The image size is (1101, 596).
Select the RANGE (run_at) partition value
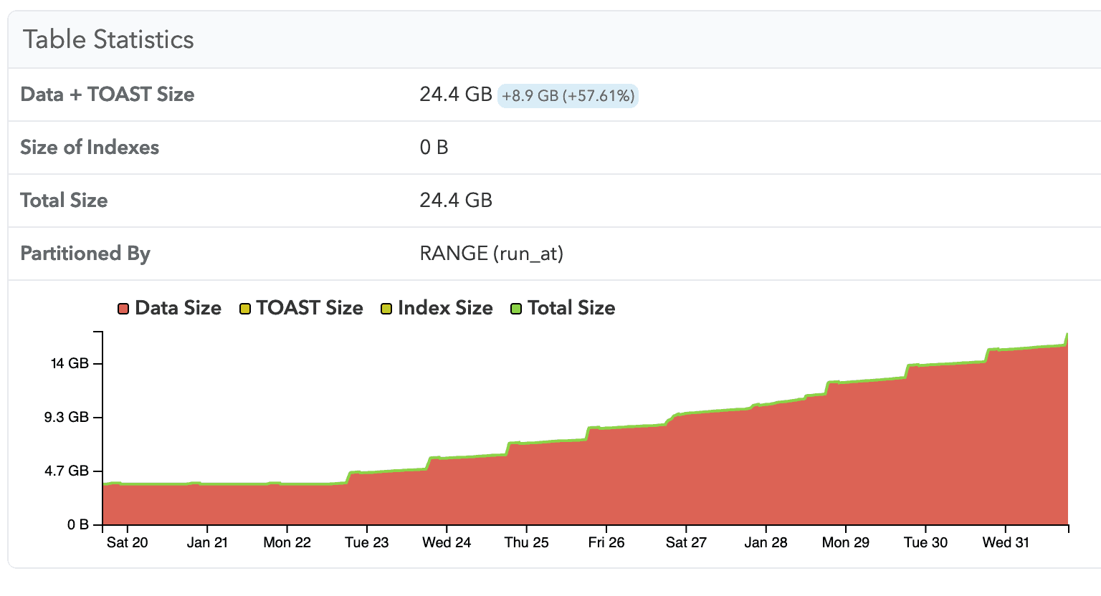[491, 254]
